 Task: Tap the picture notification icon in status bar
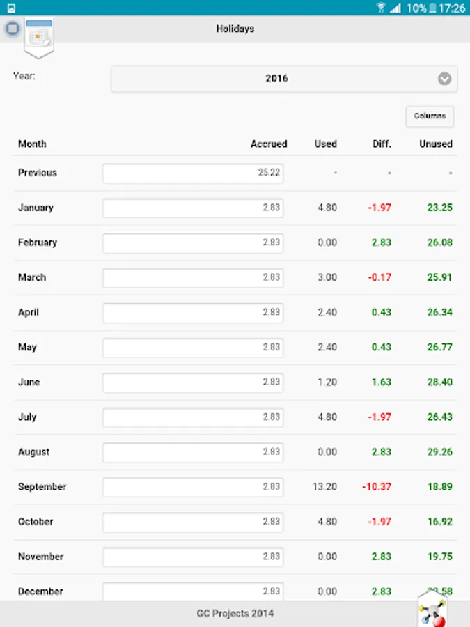[x=11, y=8]
